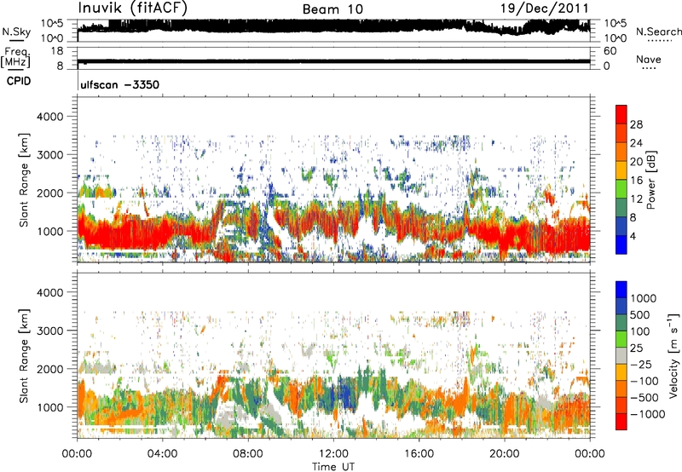Click the "16:00" time tick label
Image resolution: width=682 pixels, height=472 pixels.
(419, 454)
